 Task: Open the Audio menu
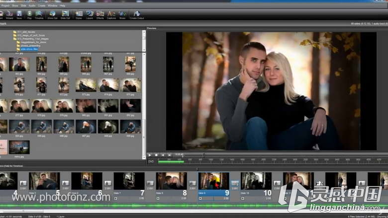(x=32, y=5)
